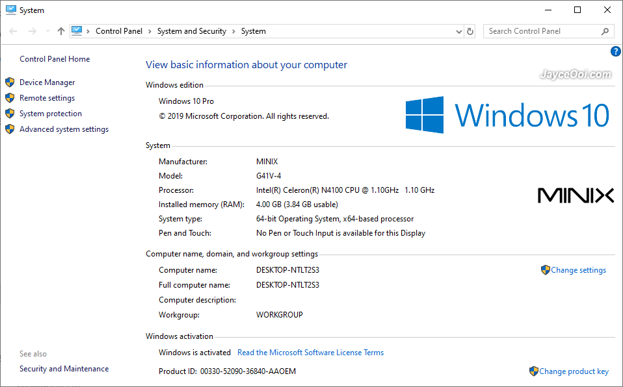The width and height of the screenshot is (623, 387).
Task: Open Control Panel Home
Action: point(55,58)
